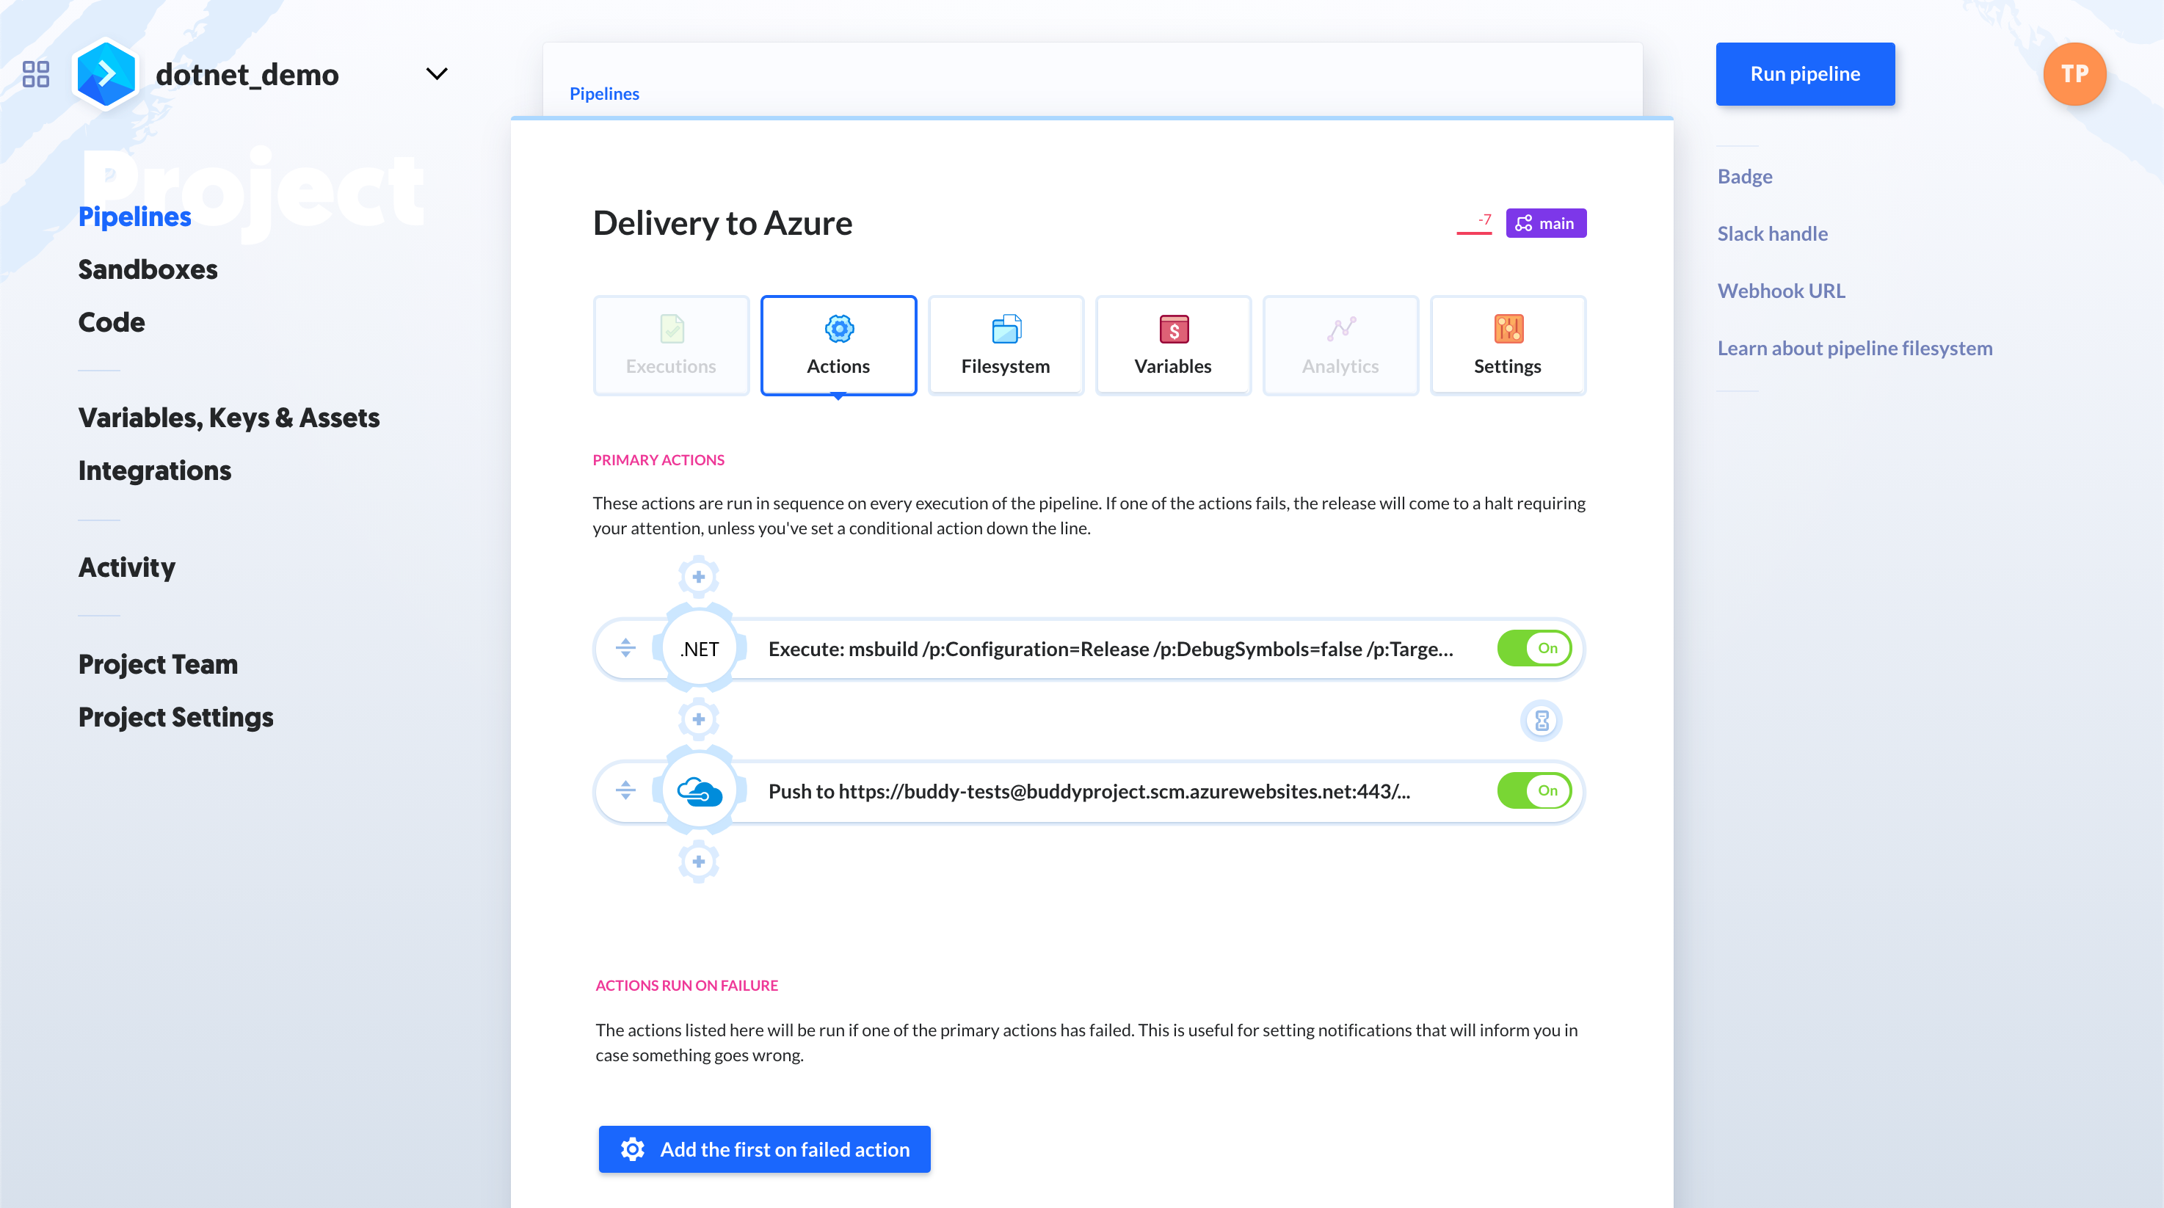Expand the dotnet_demo project dropdown chevron
The image size is (2164, 1208).
tap(437, 74)
